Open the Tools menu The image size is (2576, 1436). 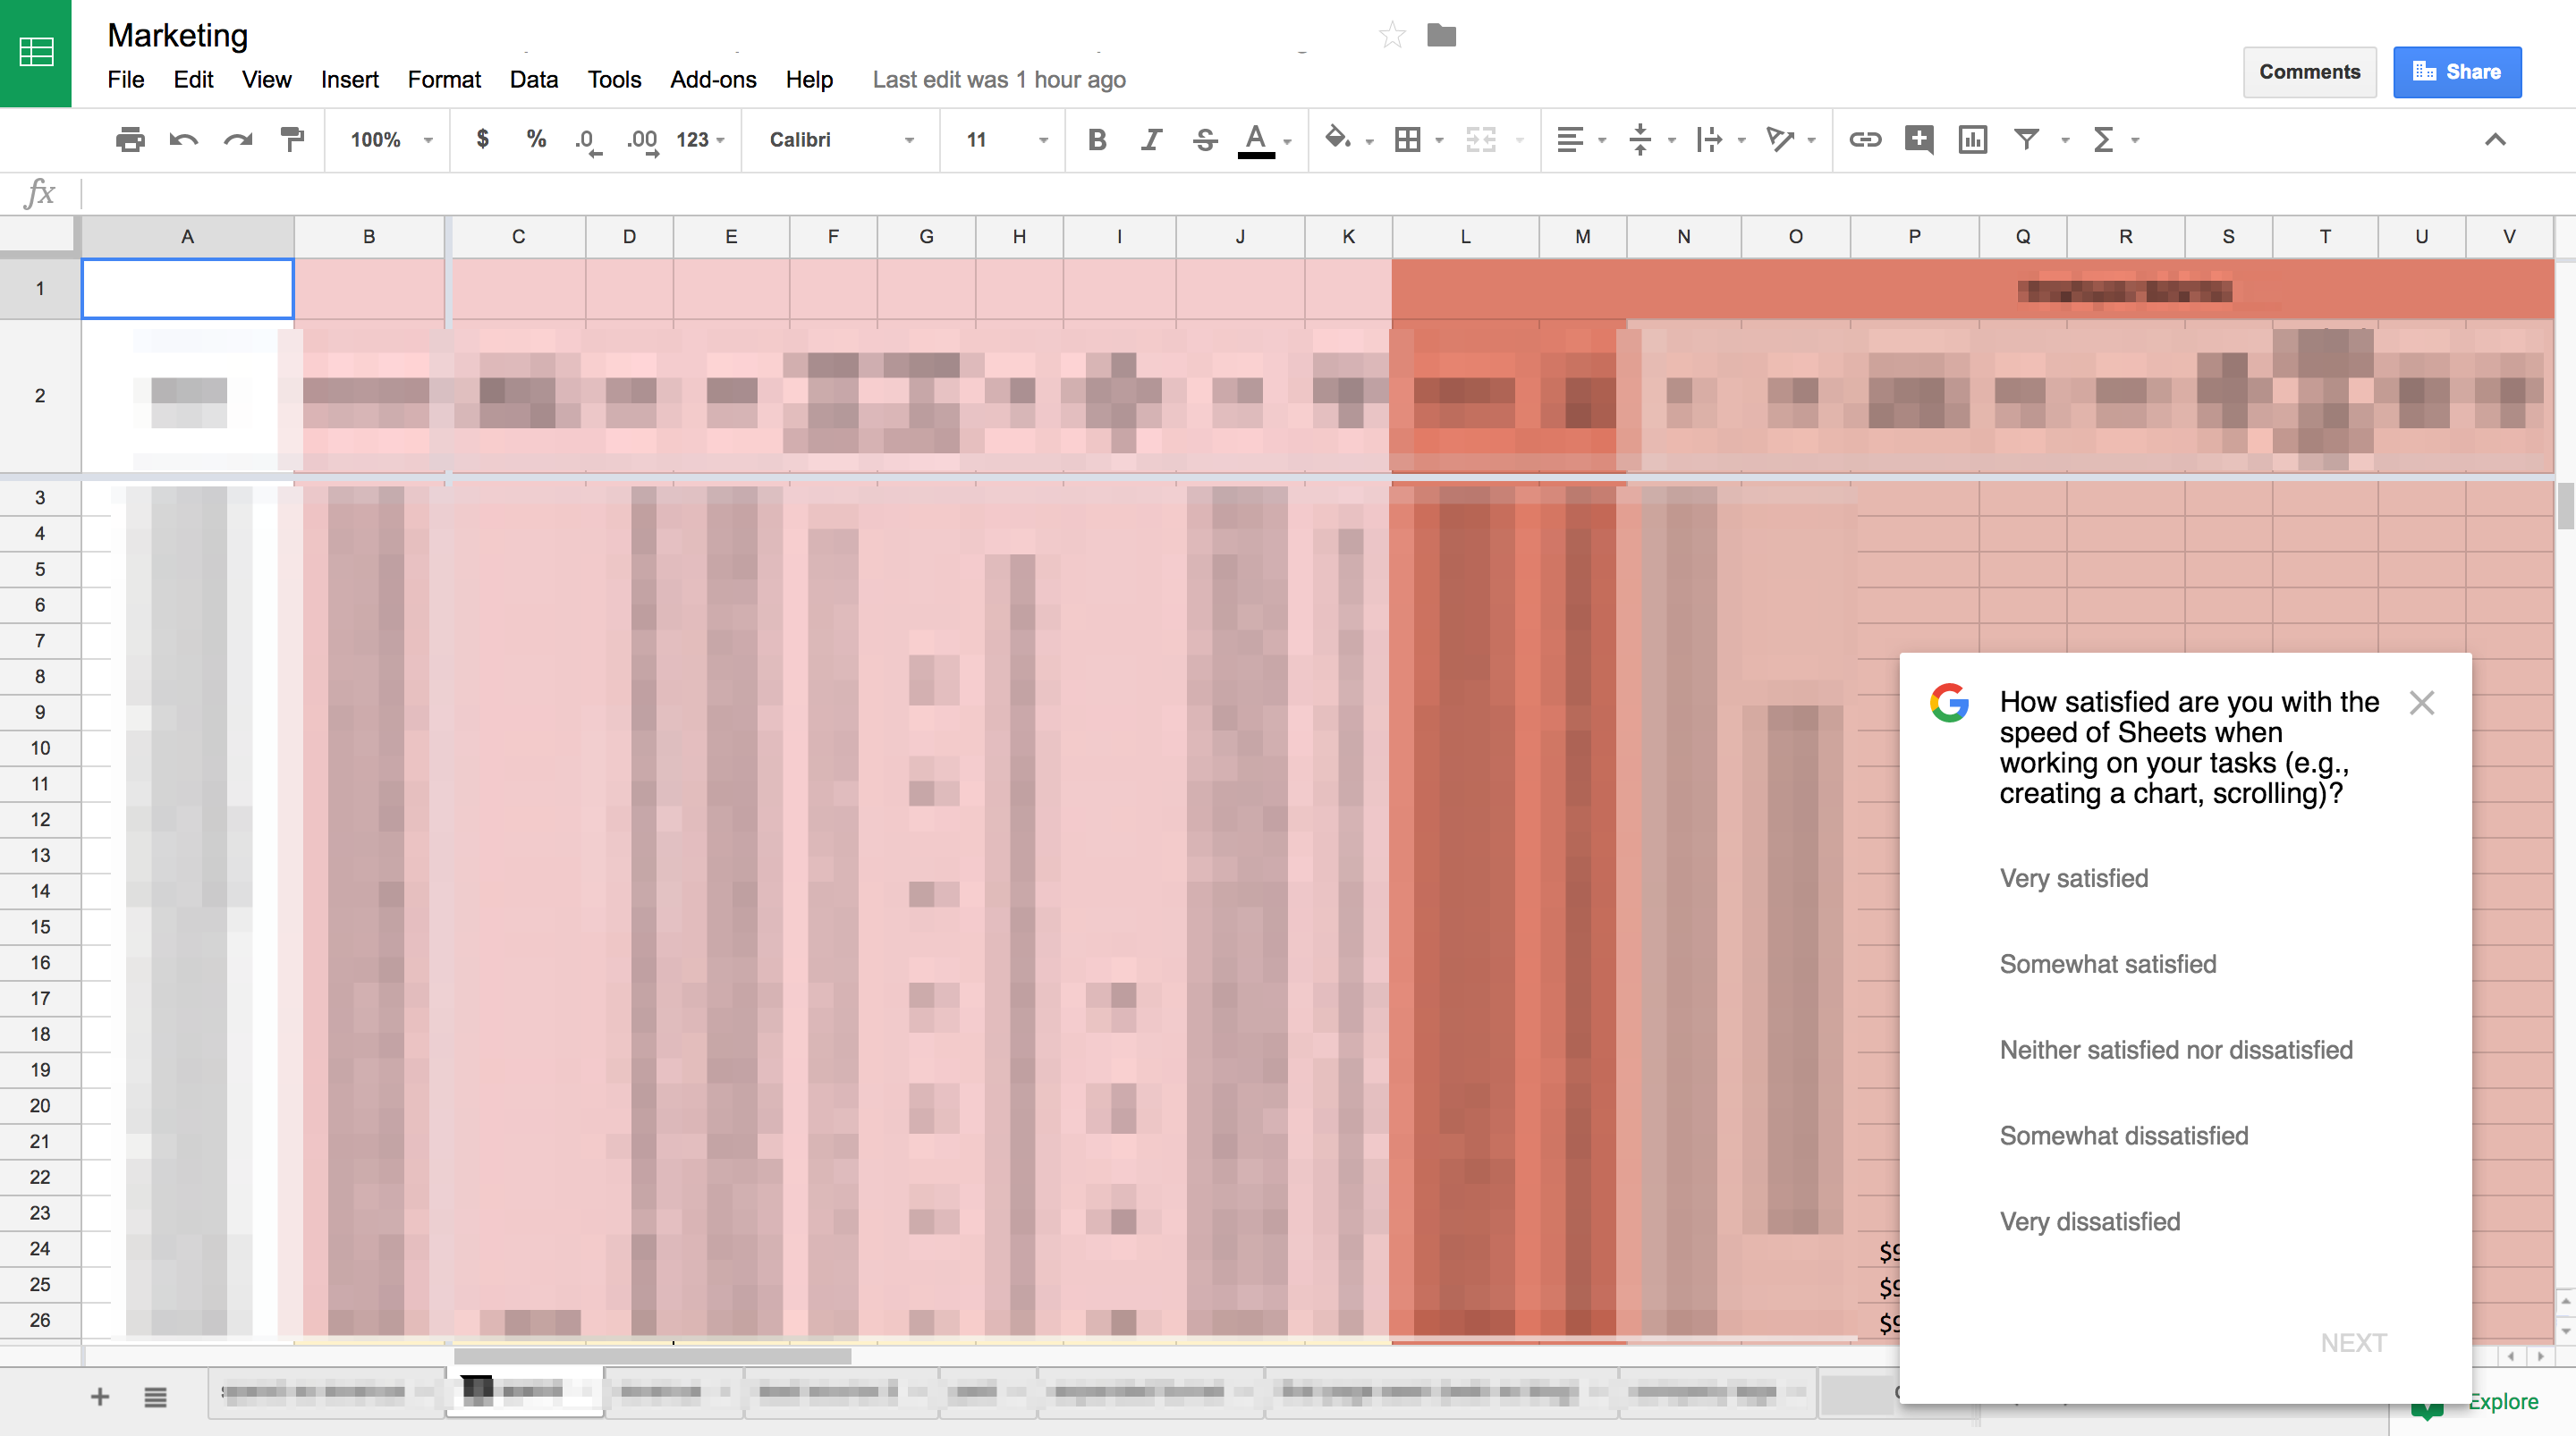(x=614, y=80)
